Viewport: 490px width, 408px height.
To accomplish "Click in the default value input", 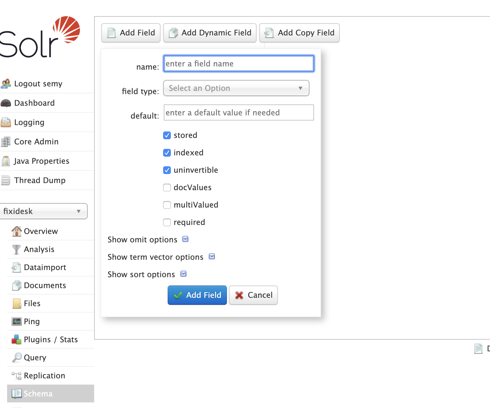I will click(x=239, y=113).
